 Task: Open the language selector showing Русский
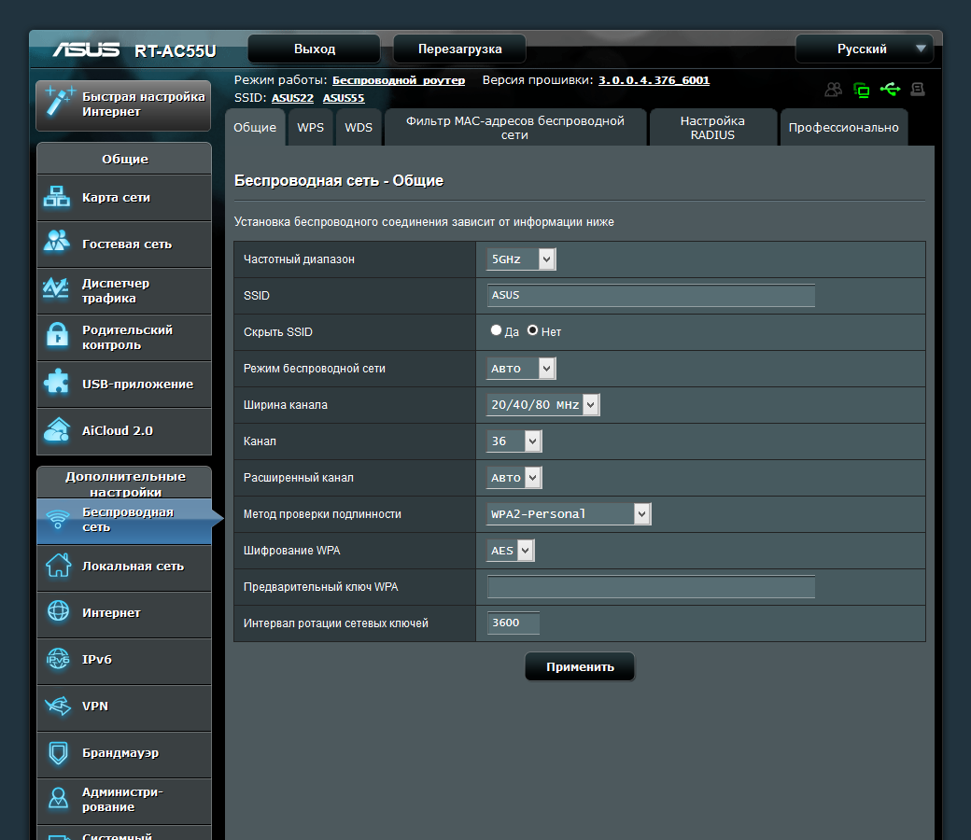tap(864, 49)
